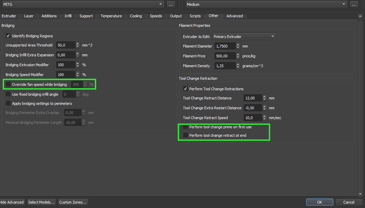Enable Override fan speed while bridging
This screenshot has height=208, width=365.
pos(8,84)
